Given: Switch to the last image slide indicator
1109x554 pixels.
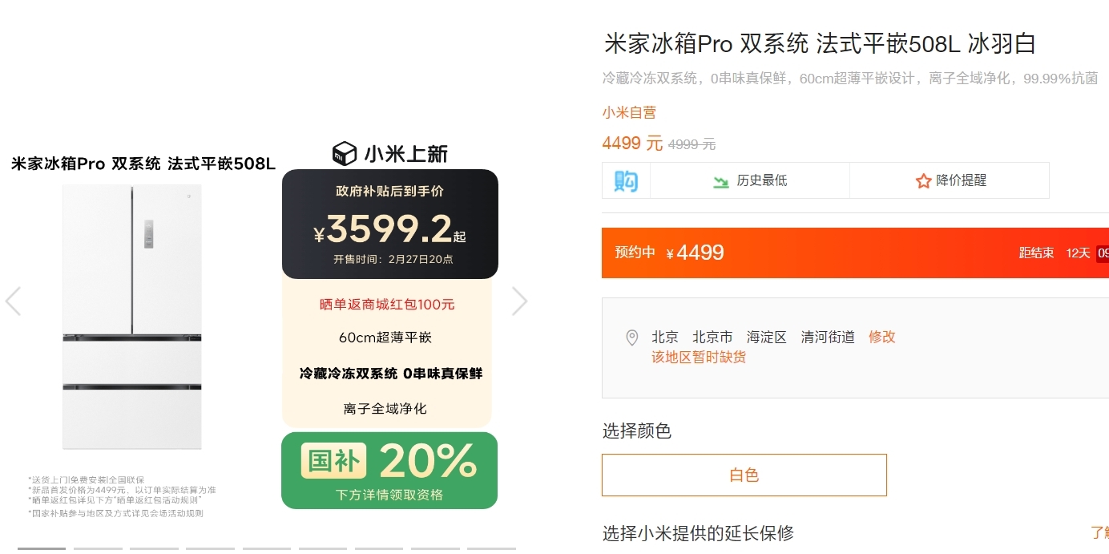Looking at the screenshot, I should (491, 549).
